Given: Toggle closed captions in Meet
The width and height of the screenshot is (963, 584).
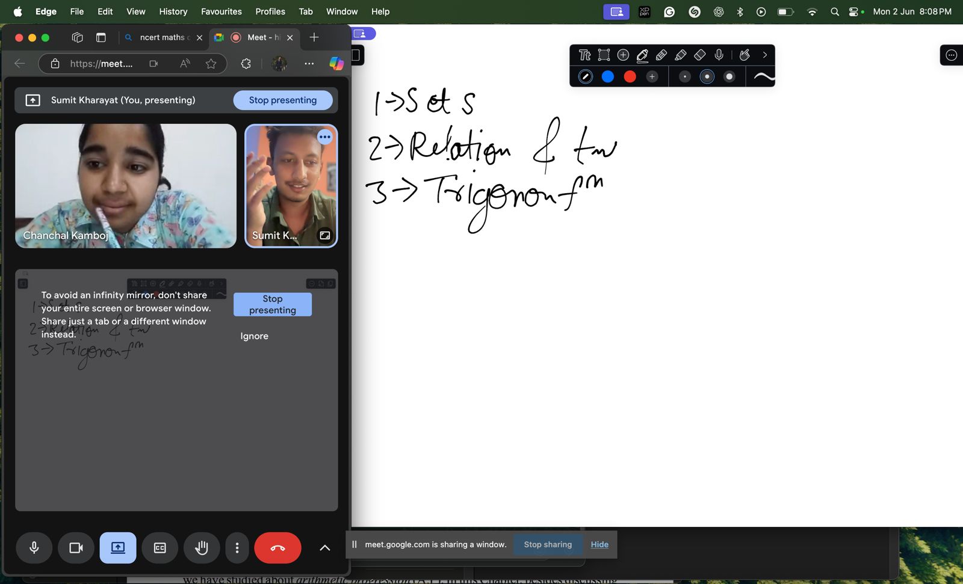Looking at the screenshot, I should 160,548.
